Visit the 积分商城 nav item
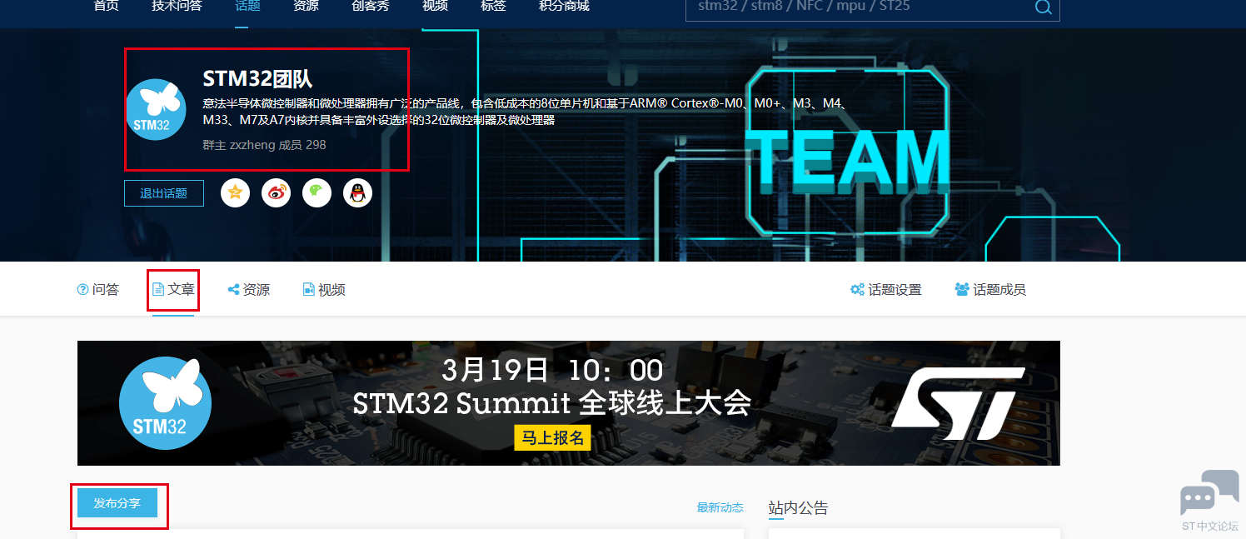 (x=564, y=6)
